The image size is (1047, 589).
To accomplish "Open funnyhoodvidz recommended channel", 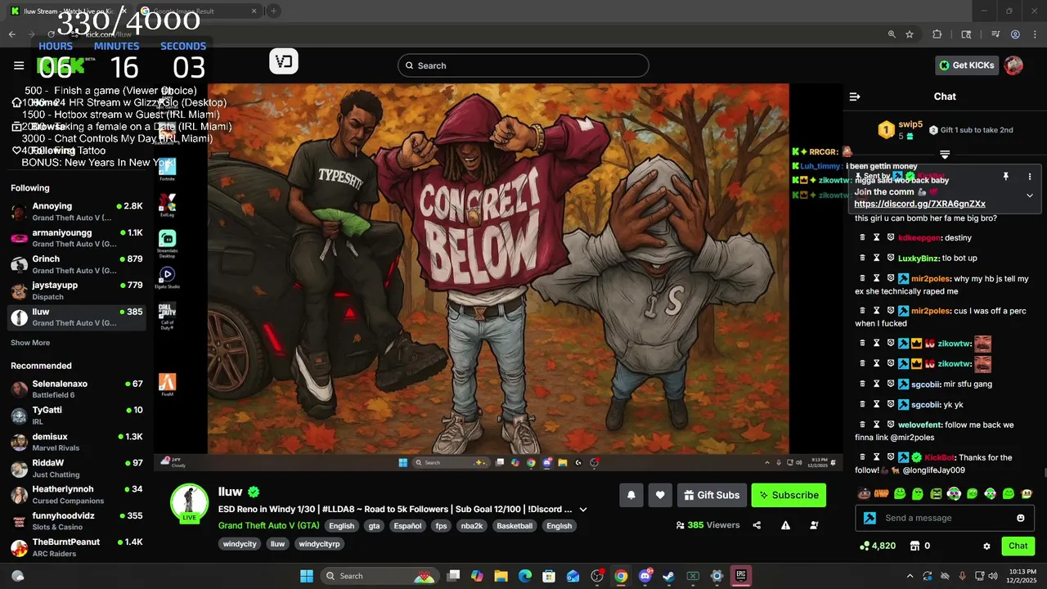I will click(77, 521).
